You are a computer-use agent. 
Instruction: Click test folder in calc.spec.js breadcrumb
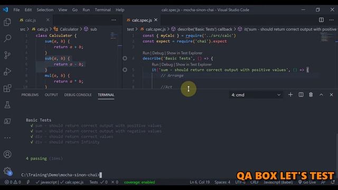point(130,29)
